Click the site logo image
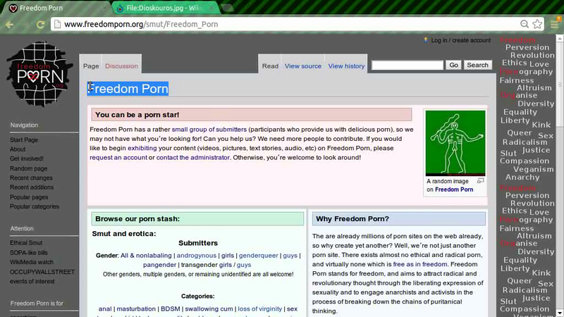This screenshot has height=317, width=564. 39,74
